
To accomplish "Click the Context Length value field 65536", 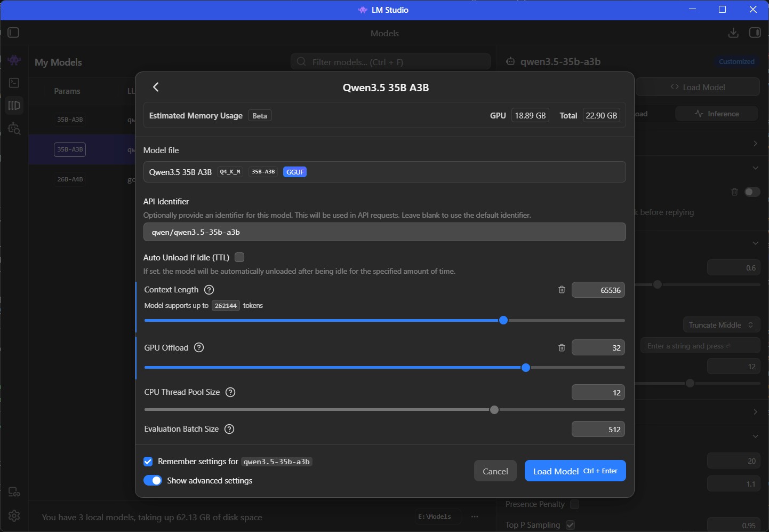I will pyautogui.click(x=598, y=290).
